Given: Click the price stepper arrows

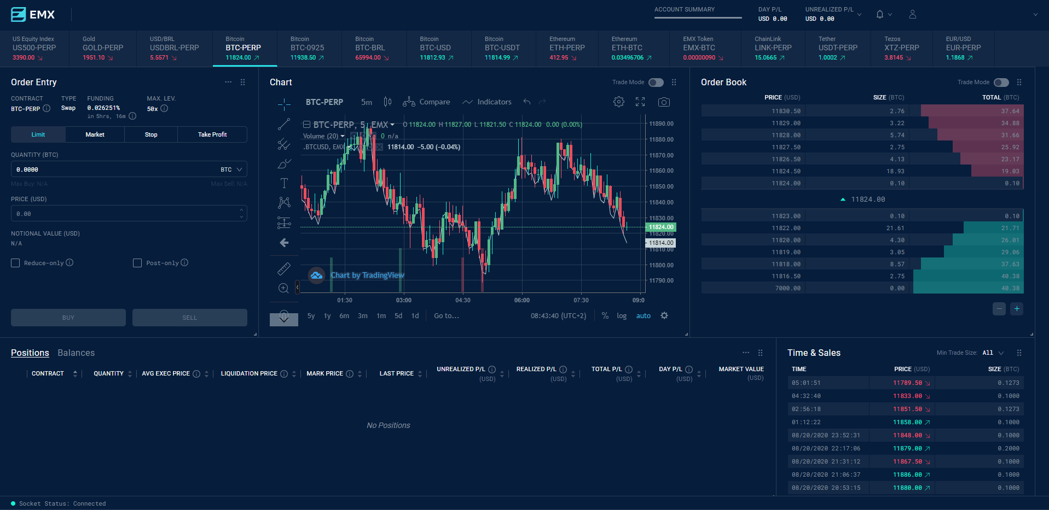Looking at the screenshot, I should pos(241,213).
